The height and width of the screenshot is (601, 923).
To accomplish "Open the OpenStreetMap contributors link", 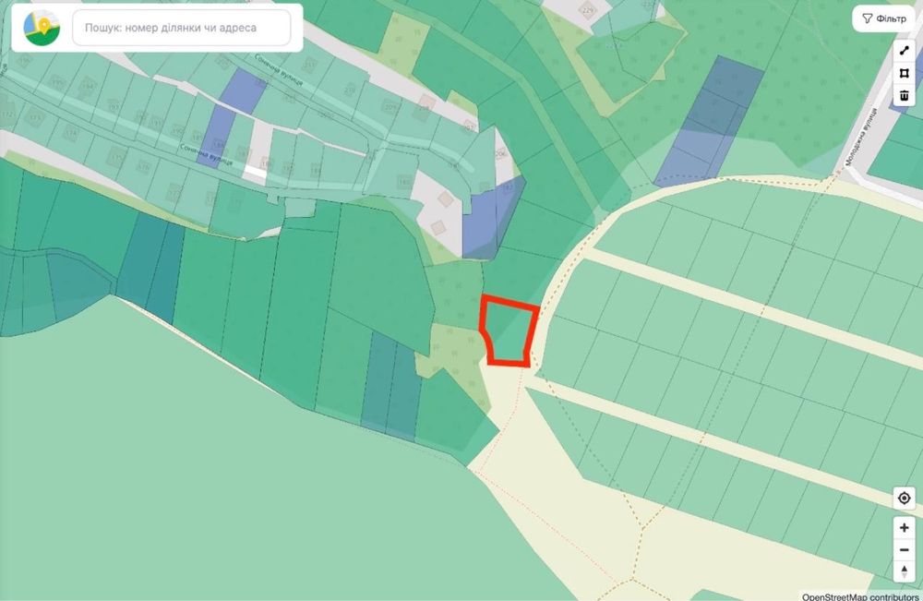I will [x=860, y=597].
